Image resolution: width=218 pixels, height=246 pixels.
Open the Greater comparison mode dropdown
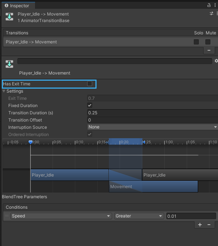139,216
